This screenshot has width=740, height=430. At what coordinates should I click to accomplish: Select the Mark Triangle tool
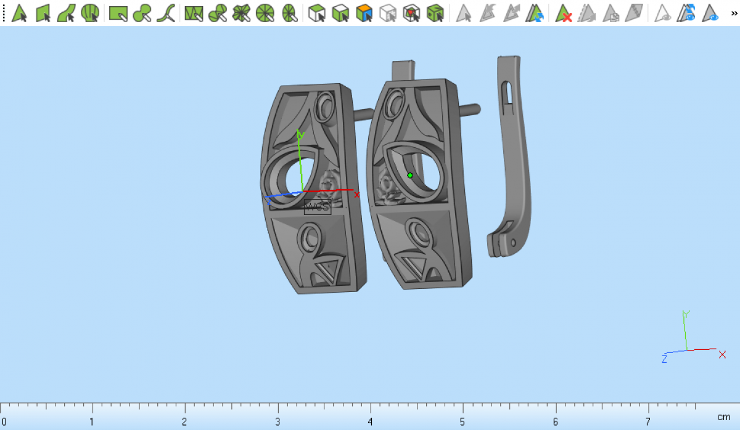tap(19, 13)
